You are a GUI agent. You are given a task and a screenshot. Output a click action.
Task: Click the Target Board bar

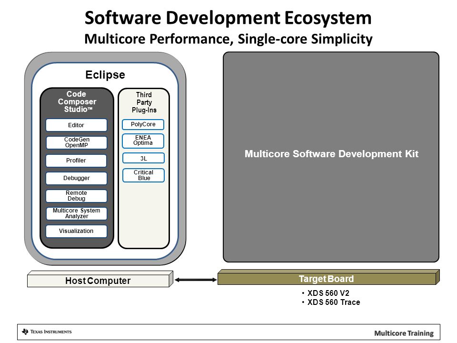point(328,277)
